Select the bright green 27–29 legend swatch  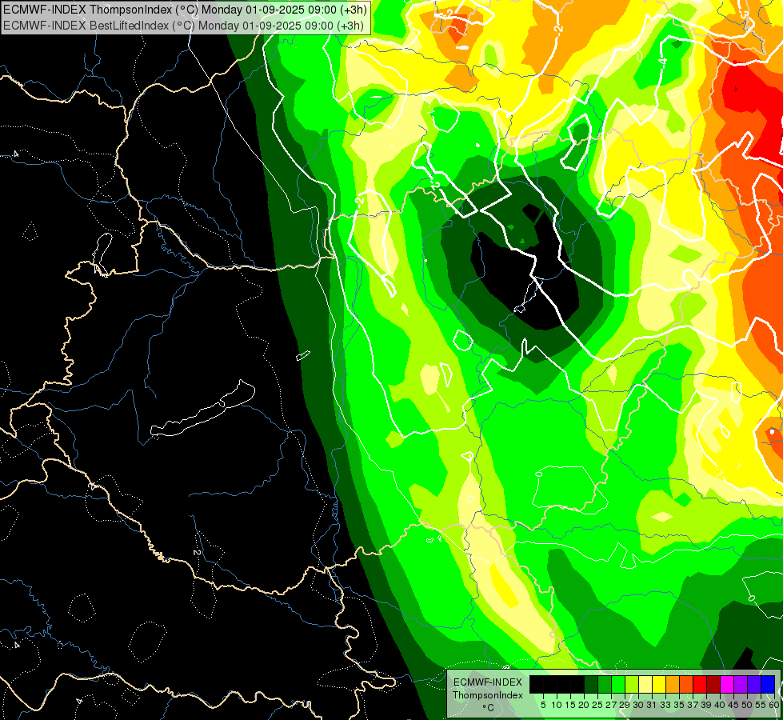pyautogui.click(x=618, y=684)
